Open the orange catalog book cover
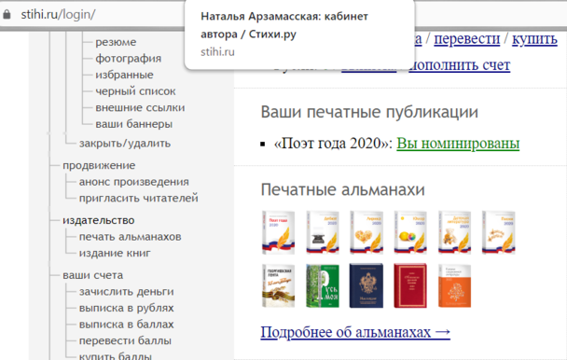 click(x=454, y=285)
